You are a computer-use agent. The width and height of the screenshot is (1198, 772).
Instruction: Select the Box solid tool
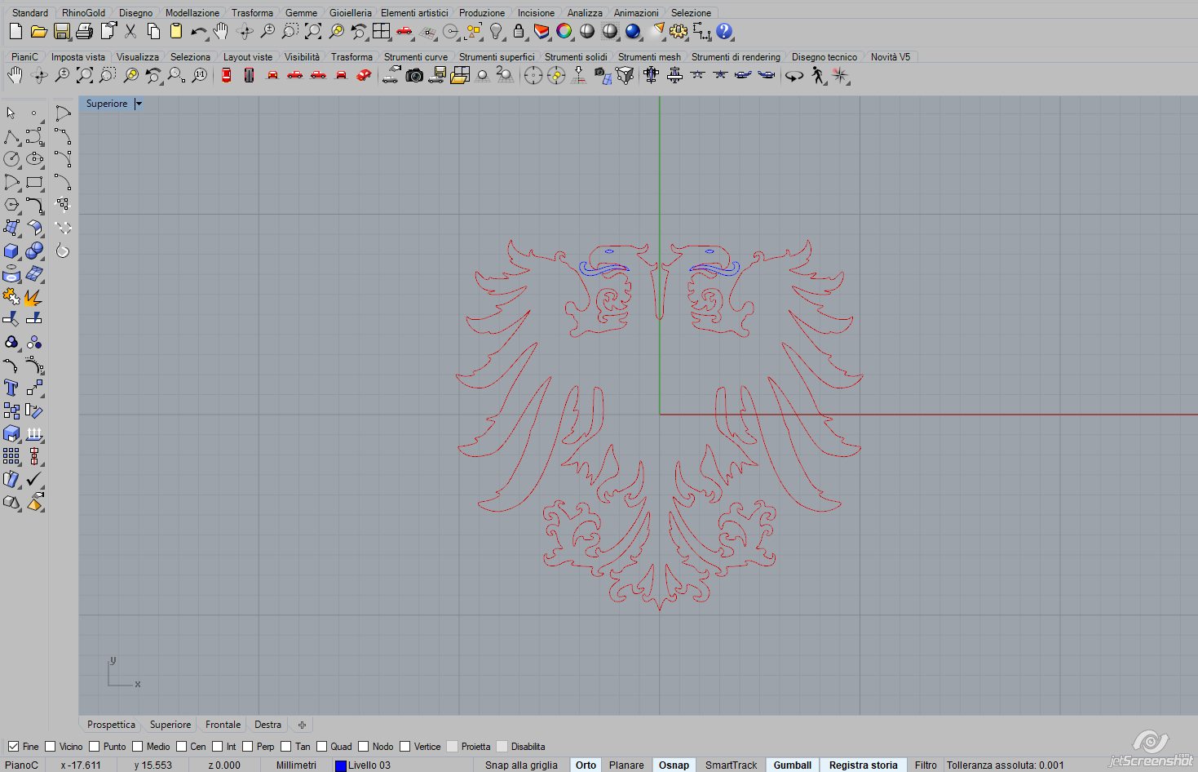[x=11, y=251]
